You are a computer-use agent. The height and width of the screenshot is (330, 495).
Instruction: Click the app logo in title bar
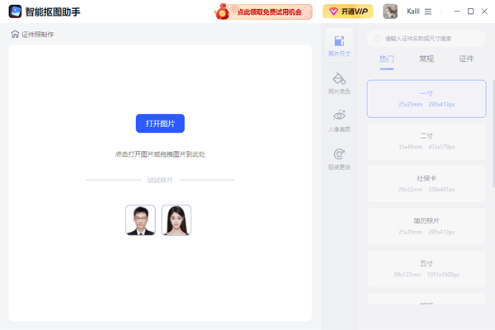pos(14,12)
